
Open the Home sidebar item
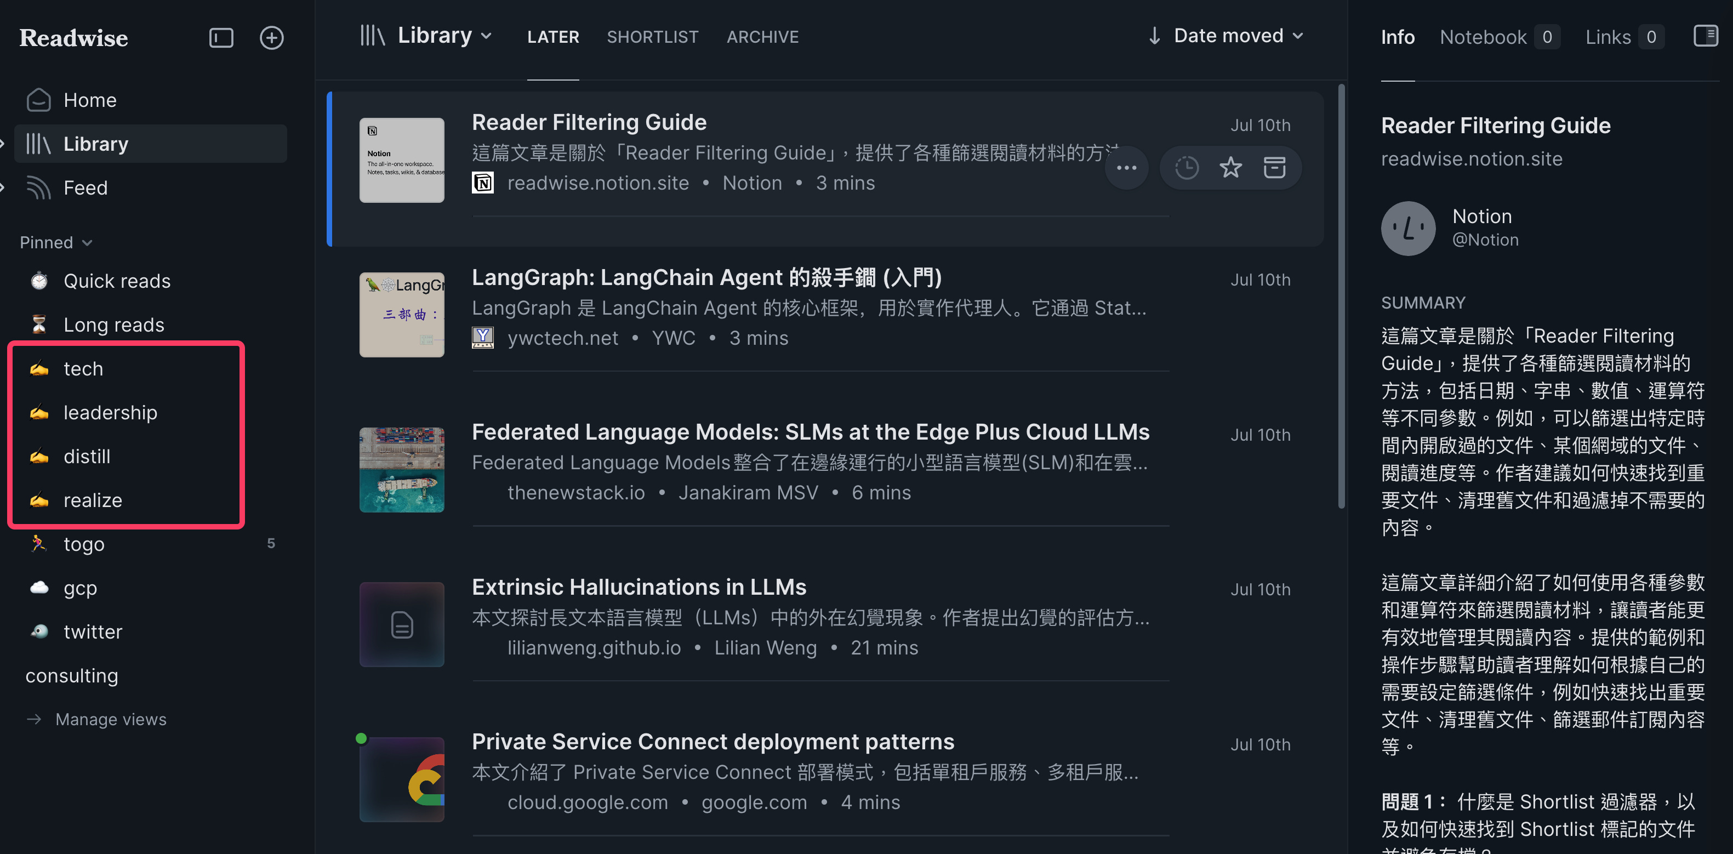tap(90, 100)
